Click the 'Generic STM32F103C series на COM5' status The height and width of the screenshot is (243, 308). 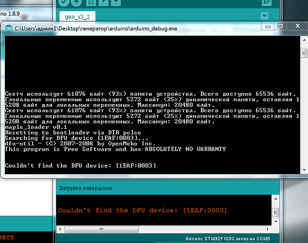(228, 239)
